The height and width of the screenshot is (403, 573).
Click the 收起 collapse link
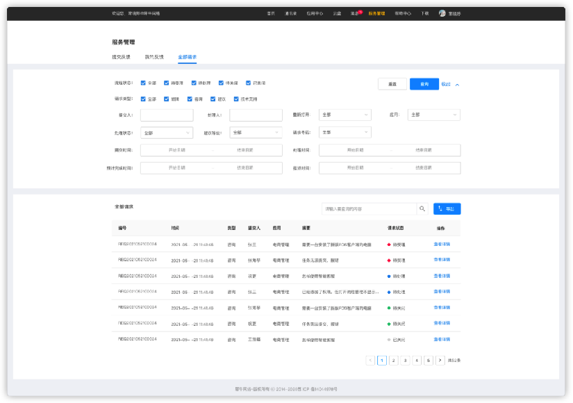(x=446, y=84)
